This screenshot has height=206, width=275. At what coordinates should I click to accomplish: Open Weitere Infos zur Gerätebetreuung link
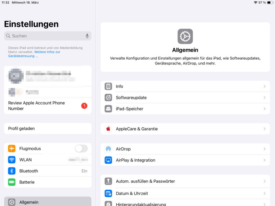pos(47,52)
